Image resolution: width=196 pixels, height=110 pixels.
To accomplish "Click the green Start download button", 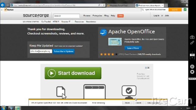I will (73, 73).
